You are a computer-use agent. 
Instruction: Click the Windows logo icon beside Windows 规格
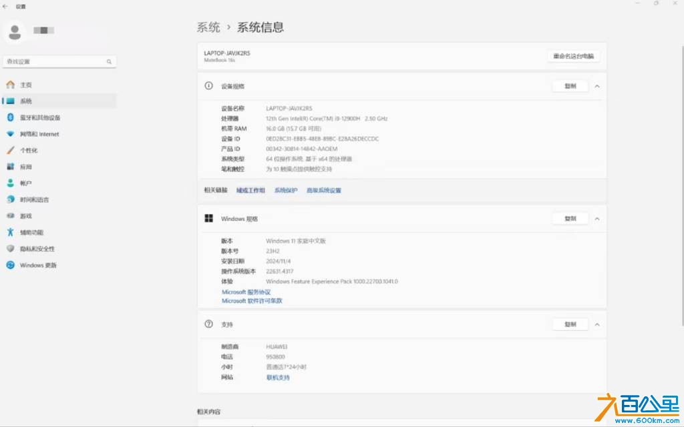tap(208, 218)
